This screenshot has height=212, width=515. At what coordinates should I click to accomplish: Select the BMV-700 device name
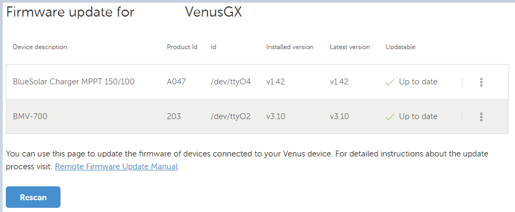(x=30, y=116)
